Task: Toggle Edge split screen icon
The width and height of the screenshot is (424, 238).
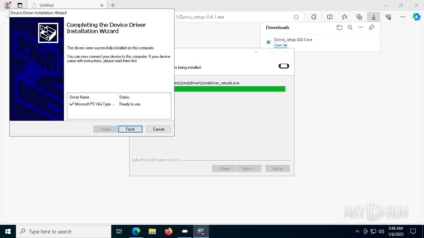Action: click(x=330, y=17)
